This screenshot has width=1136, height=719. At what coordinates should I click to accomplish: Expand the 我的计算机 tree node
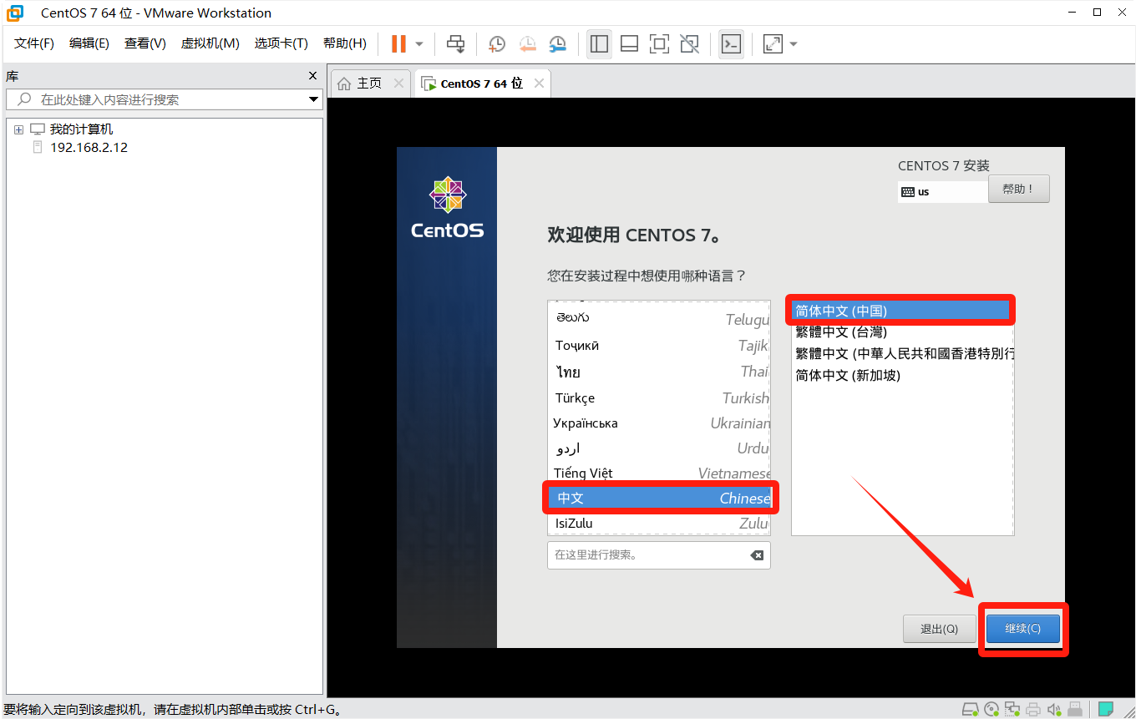(x=18, y=129)
